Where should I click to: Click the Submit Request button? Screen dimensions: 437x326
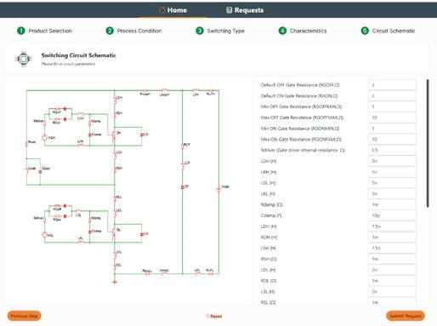406,316
